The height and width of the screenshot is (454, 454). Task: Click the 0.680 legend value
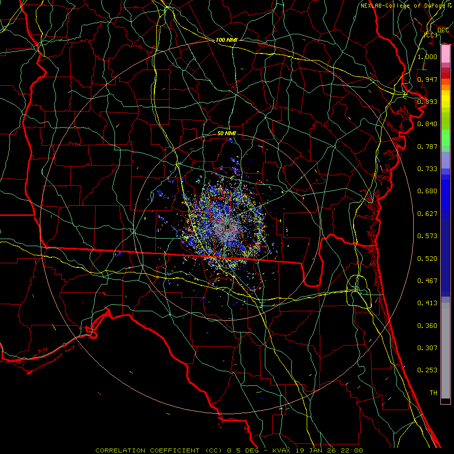[427, 191]
